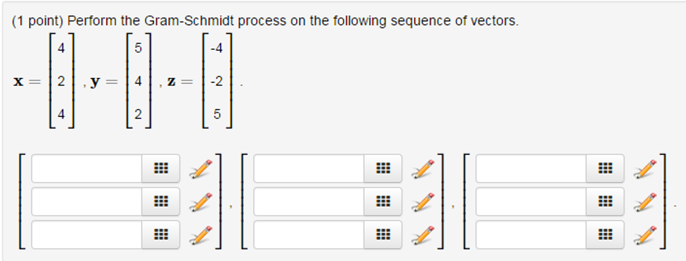686x261 pixels.
Task: Open the pencil editor for the first vector's middle entry
Action: (x=200, y=202)
